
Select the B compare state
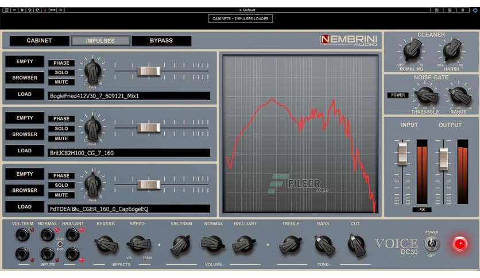pyautogui.click(x=61, y=10)
